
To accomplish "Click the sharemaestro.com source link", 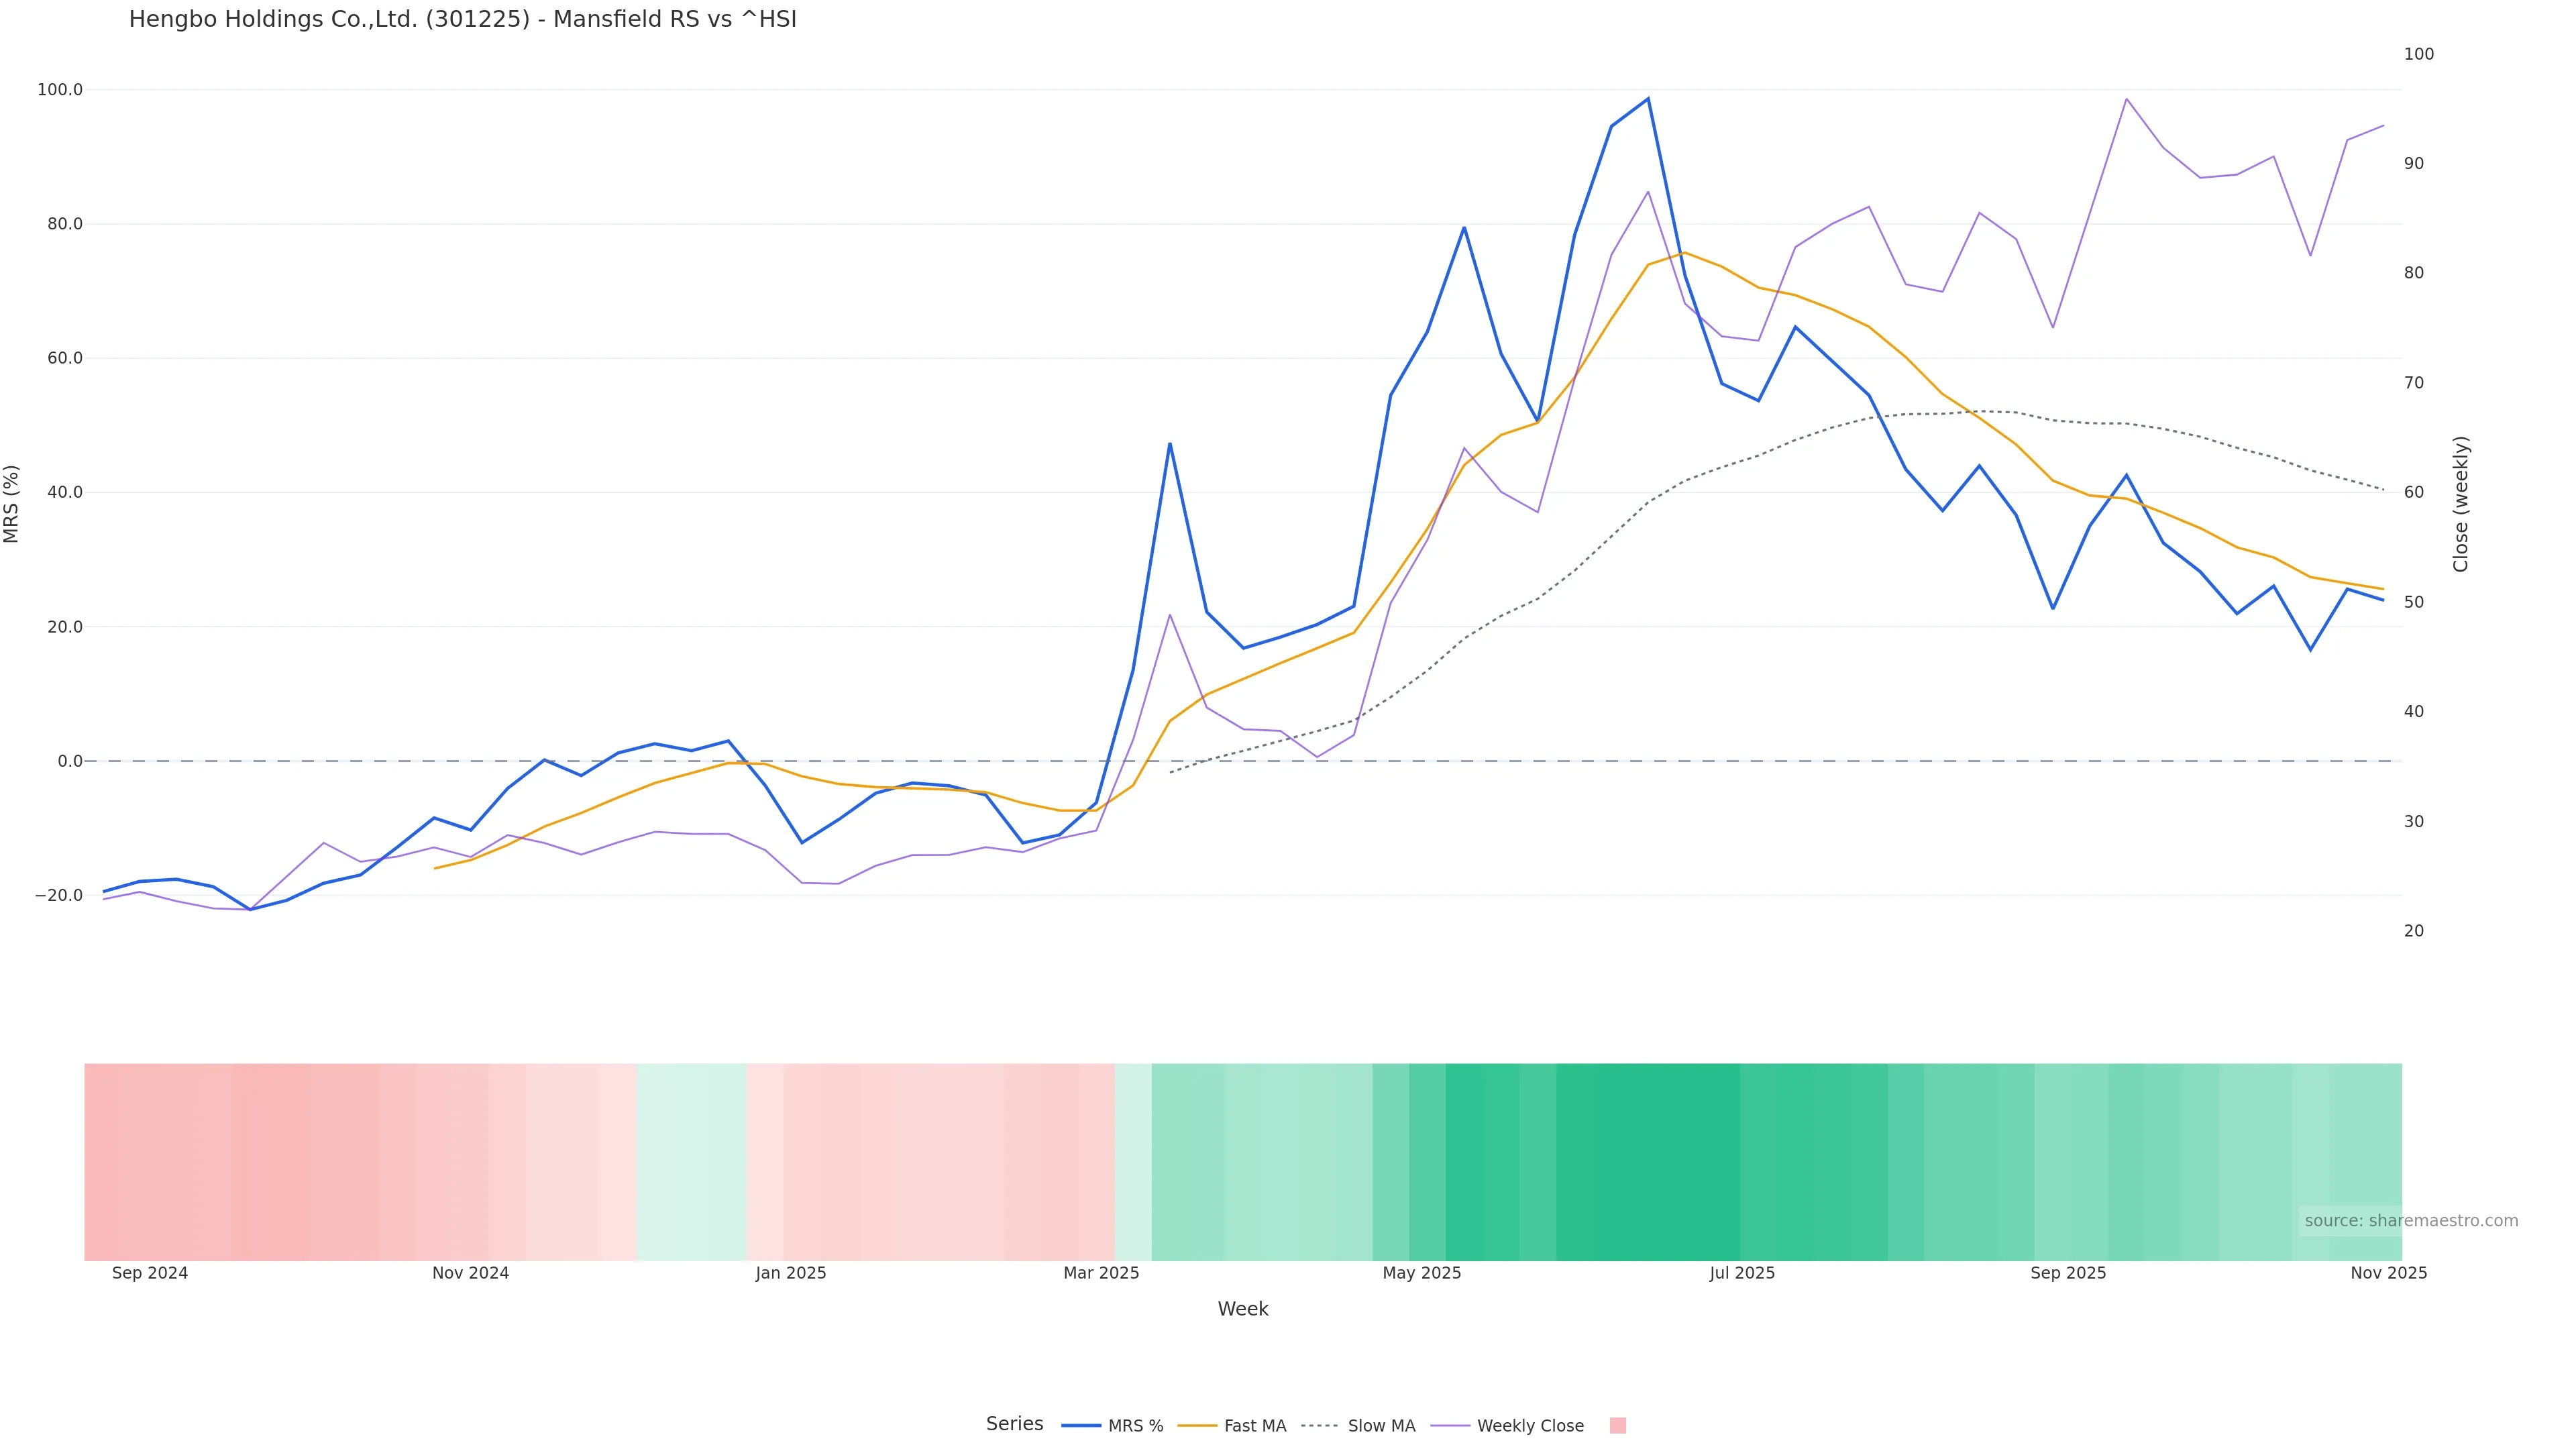I will click(2411, 1221).
